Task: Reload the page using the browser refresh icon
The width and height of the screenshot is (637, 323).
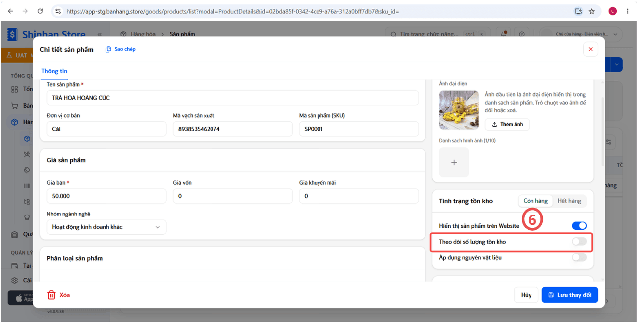Action: 40,11
